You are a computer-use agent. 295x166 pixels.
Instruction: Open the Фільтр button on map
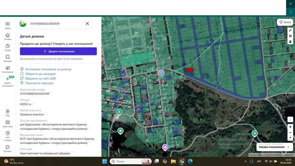pos(285,22)
